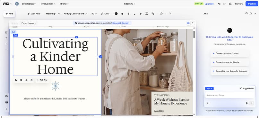This screenshot has height=118, width=259.
Task: Click the Preview button
Action: tap(239, 4)
